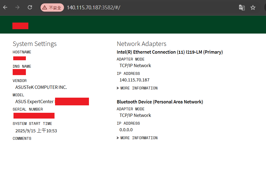Image resolution: width=266 pixels, height=181 pixels.
Task: Click the address bar URL 140.115.70.187:3582
Action: [x=93, y=7]
